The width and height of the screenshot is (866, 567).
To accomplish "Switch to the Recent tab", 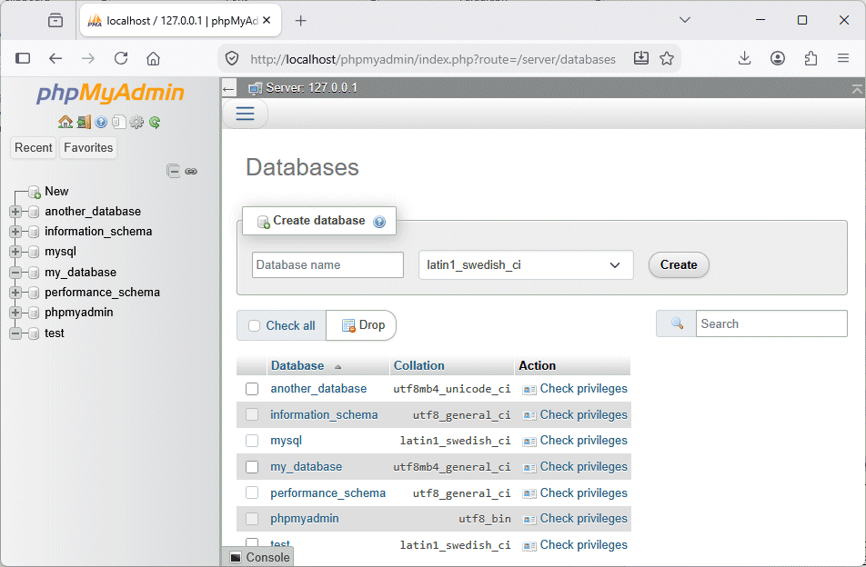I will (x=33, y=148).
